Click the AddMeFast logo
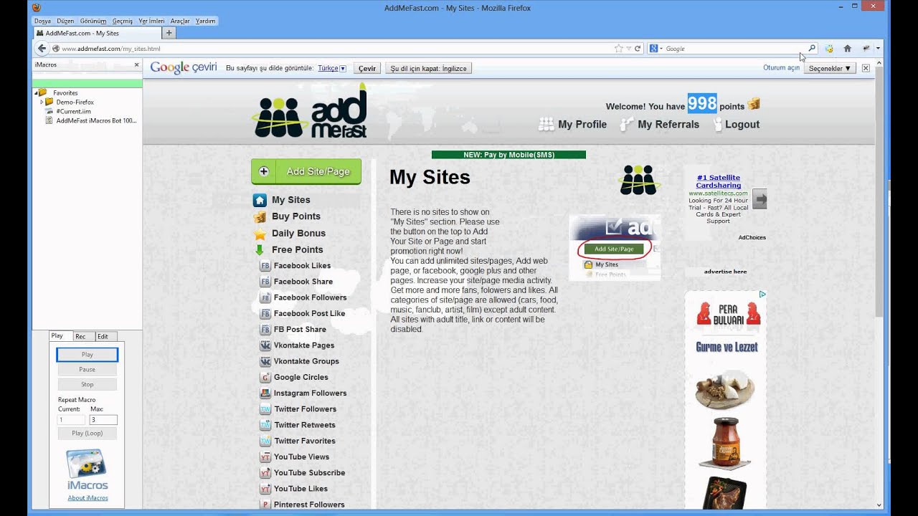The width and height of the screenshot is (918, 516). click(x=311, y=111)
